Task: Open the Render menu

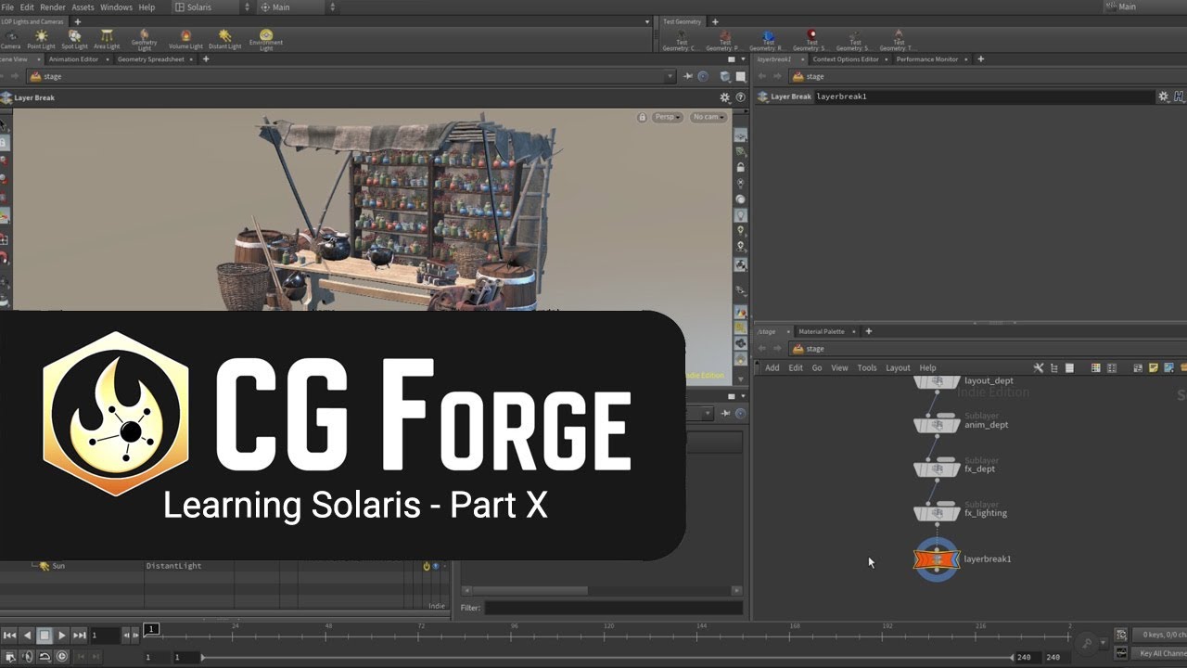Action: 53,6
